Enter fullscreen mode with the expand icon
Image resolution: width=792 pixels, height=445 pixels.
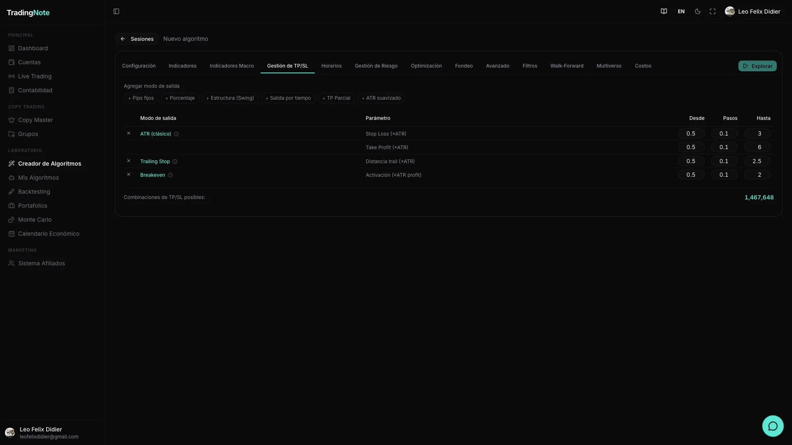pyautogui.click(x=712, y=12)
